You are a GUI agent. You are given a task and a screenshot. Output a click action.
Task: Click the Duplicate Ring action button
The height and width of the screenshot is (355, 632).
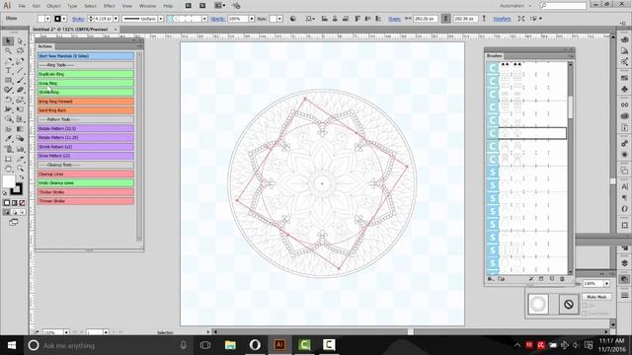86,74
